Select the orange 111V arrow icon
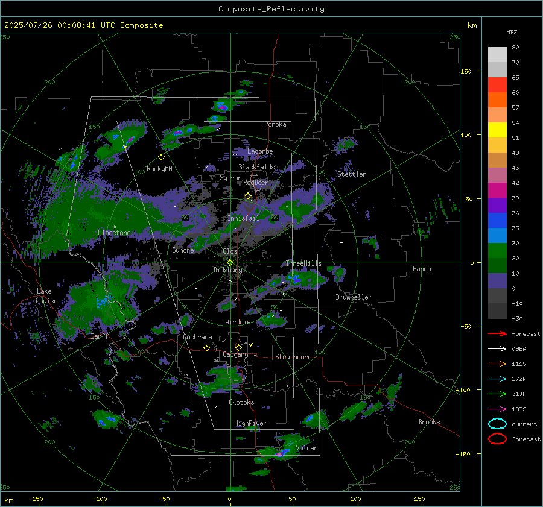Screen dimensions: 543x507 click(497, 364)
